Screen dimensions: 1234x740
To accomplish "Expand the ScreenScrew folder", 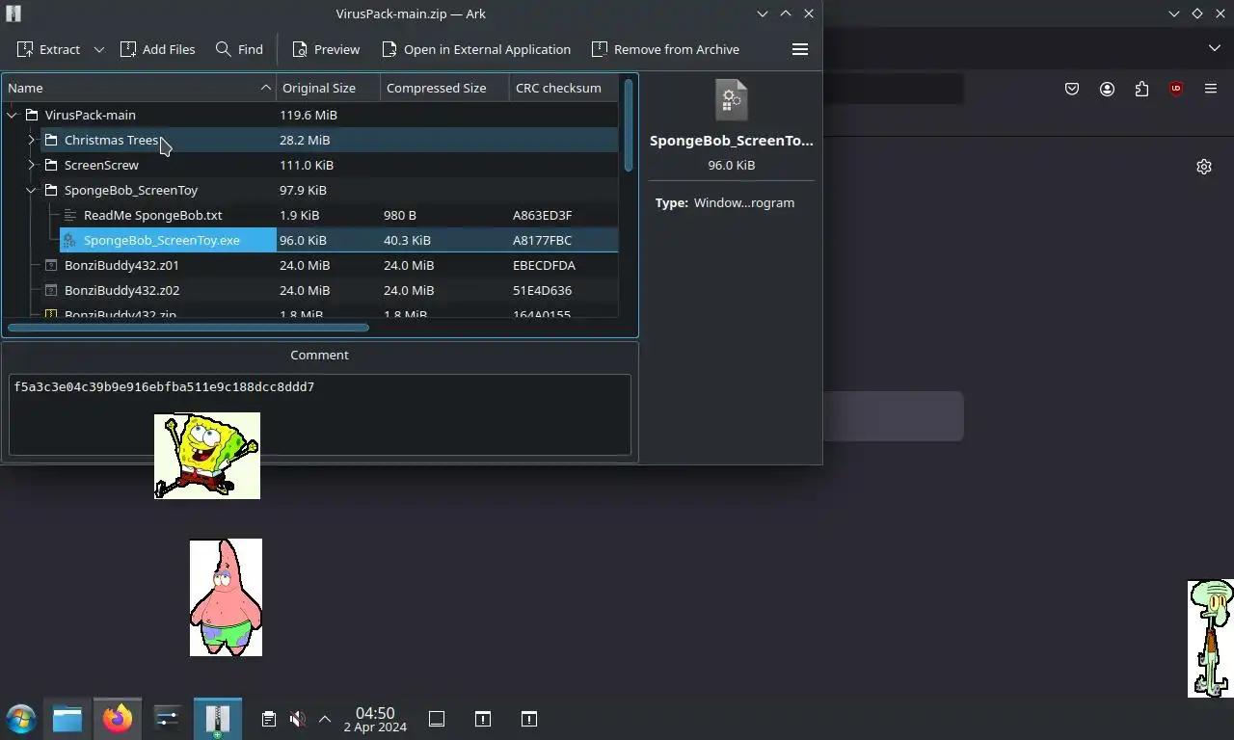I will [32, 165].
